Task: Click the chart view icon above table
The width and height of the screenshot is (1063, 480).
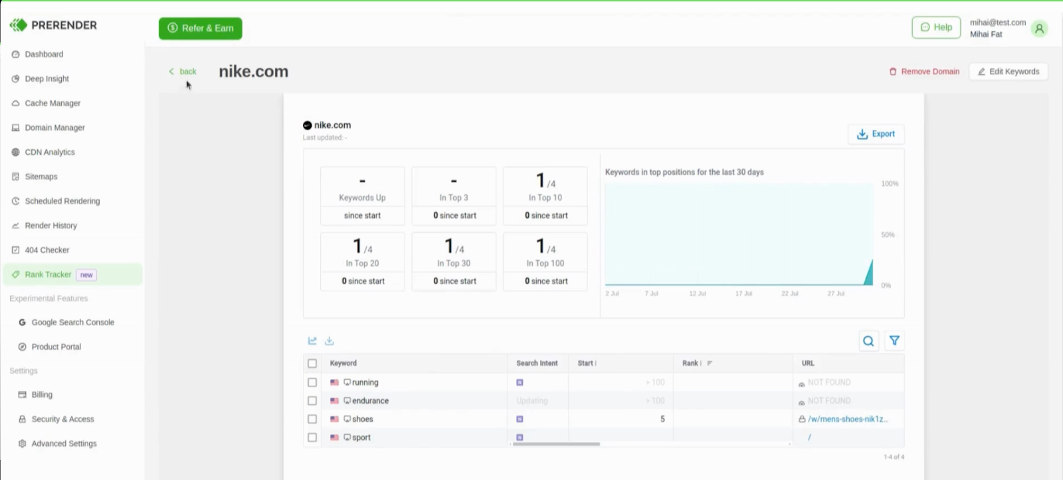Action: coord(312,341)
